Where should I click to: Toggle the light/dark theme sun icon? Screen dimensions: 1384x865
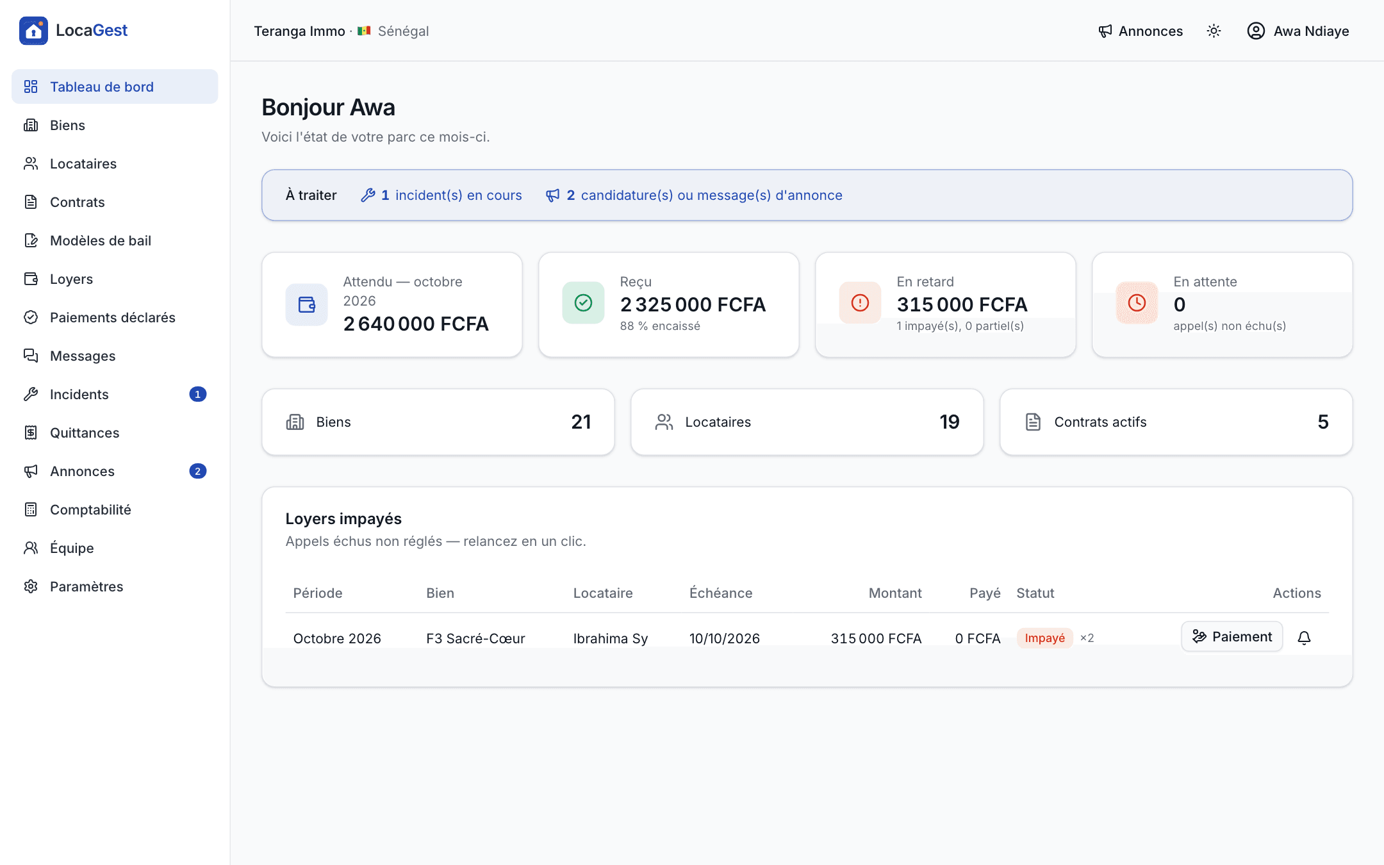[x=1214, y=31]
